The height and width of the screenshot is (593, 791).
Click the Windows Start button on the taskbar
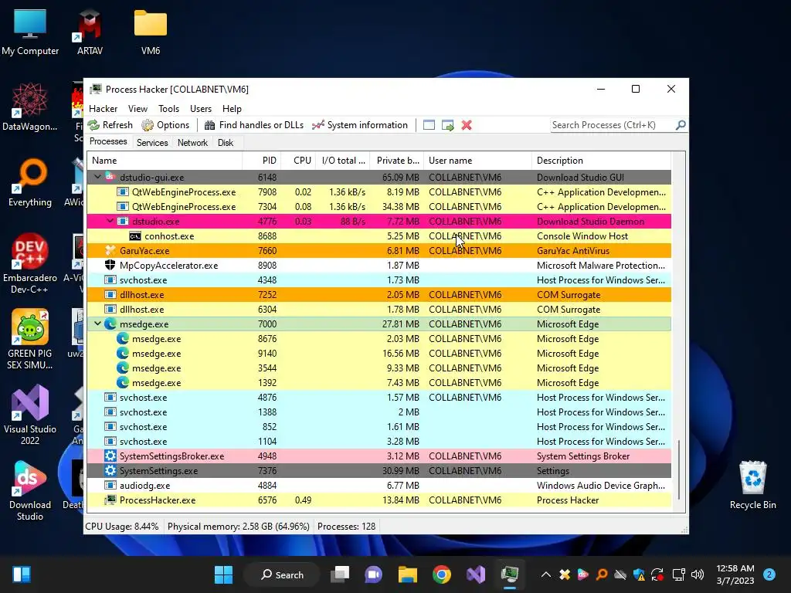(x=223, y=574)
